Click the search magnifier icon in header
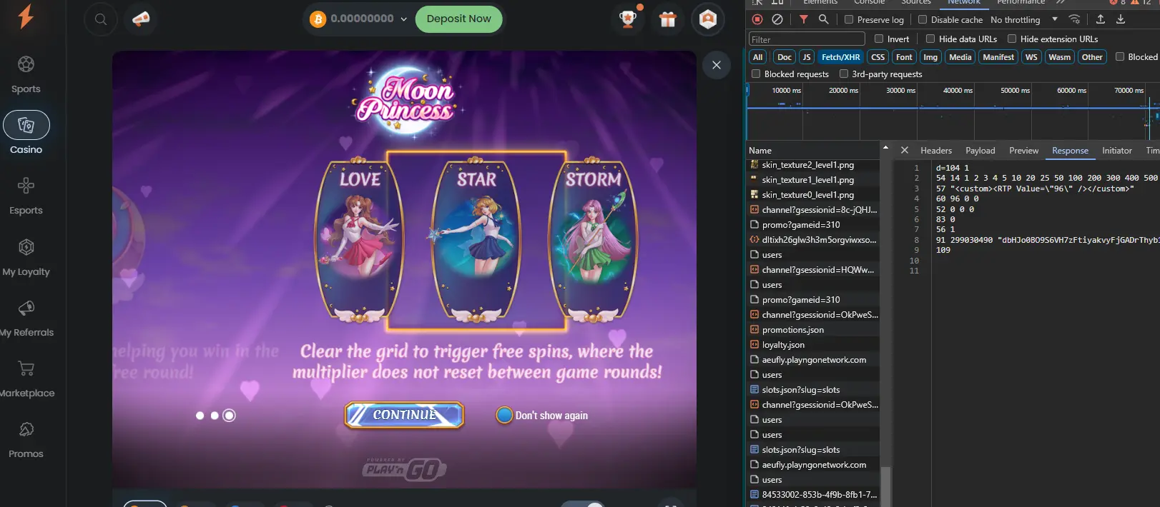Viewport: 1160px width, 507px height. [x=101, y=19]
